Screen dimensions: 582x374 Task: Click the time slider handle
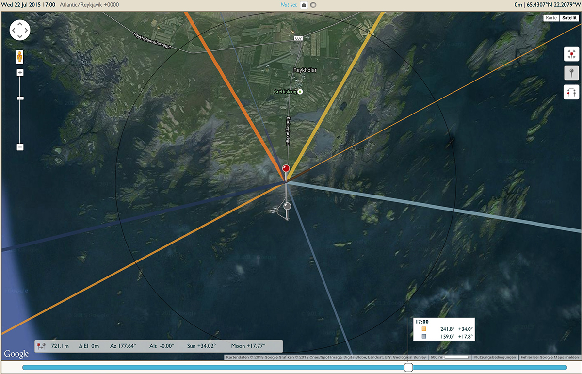click(x=408, y=367)
